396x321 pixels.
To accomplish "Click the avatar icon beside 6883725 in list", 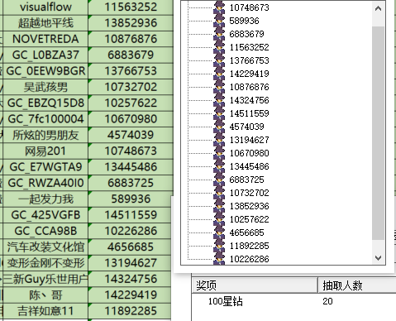I will click(219, 180).
